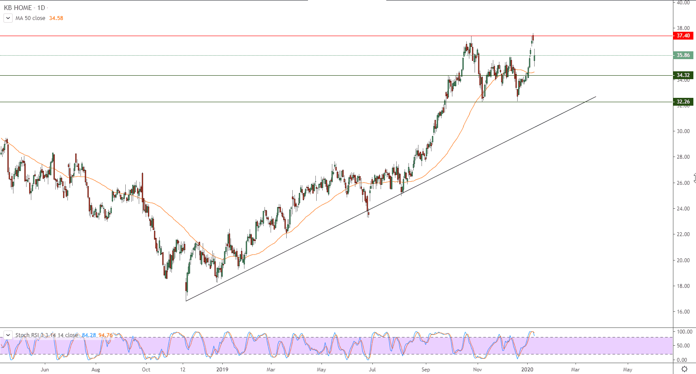The height and width of the screenshot is (374, 696).
Task: Select the Stoch RSI indicator label
Action: coord(47,335)
